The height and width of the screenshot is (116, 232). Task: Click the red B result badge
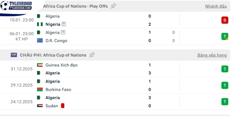click(x=225, y=20)
